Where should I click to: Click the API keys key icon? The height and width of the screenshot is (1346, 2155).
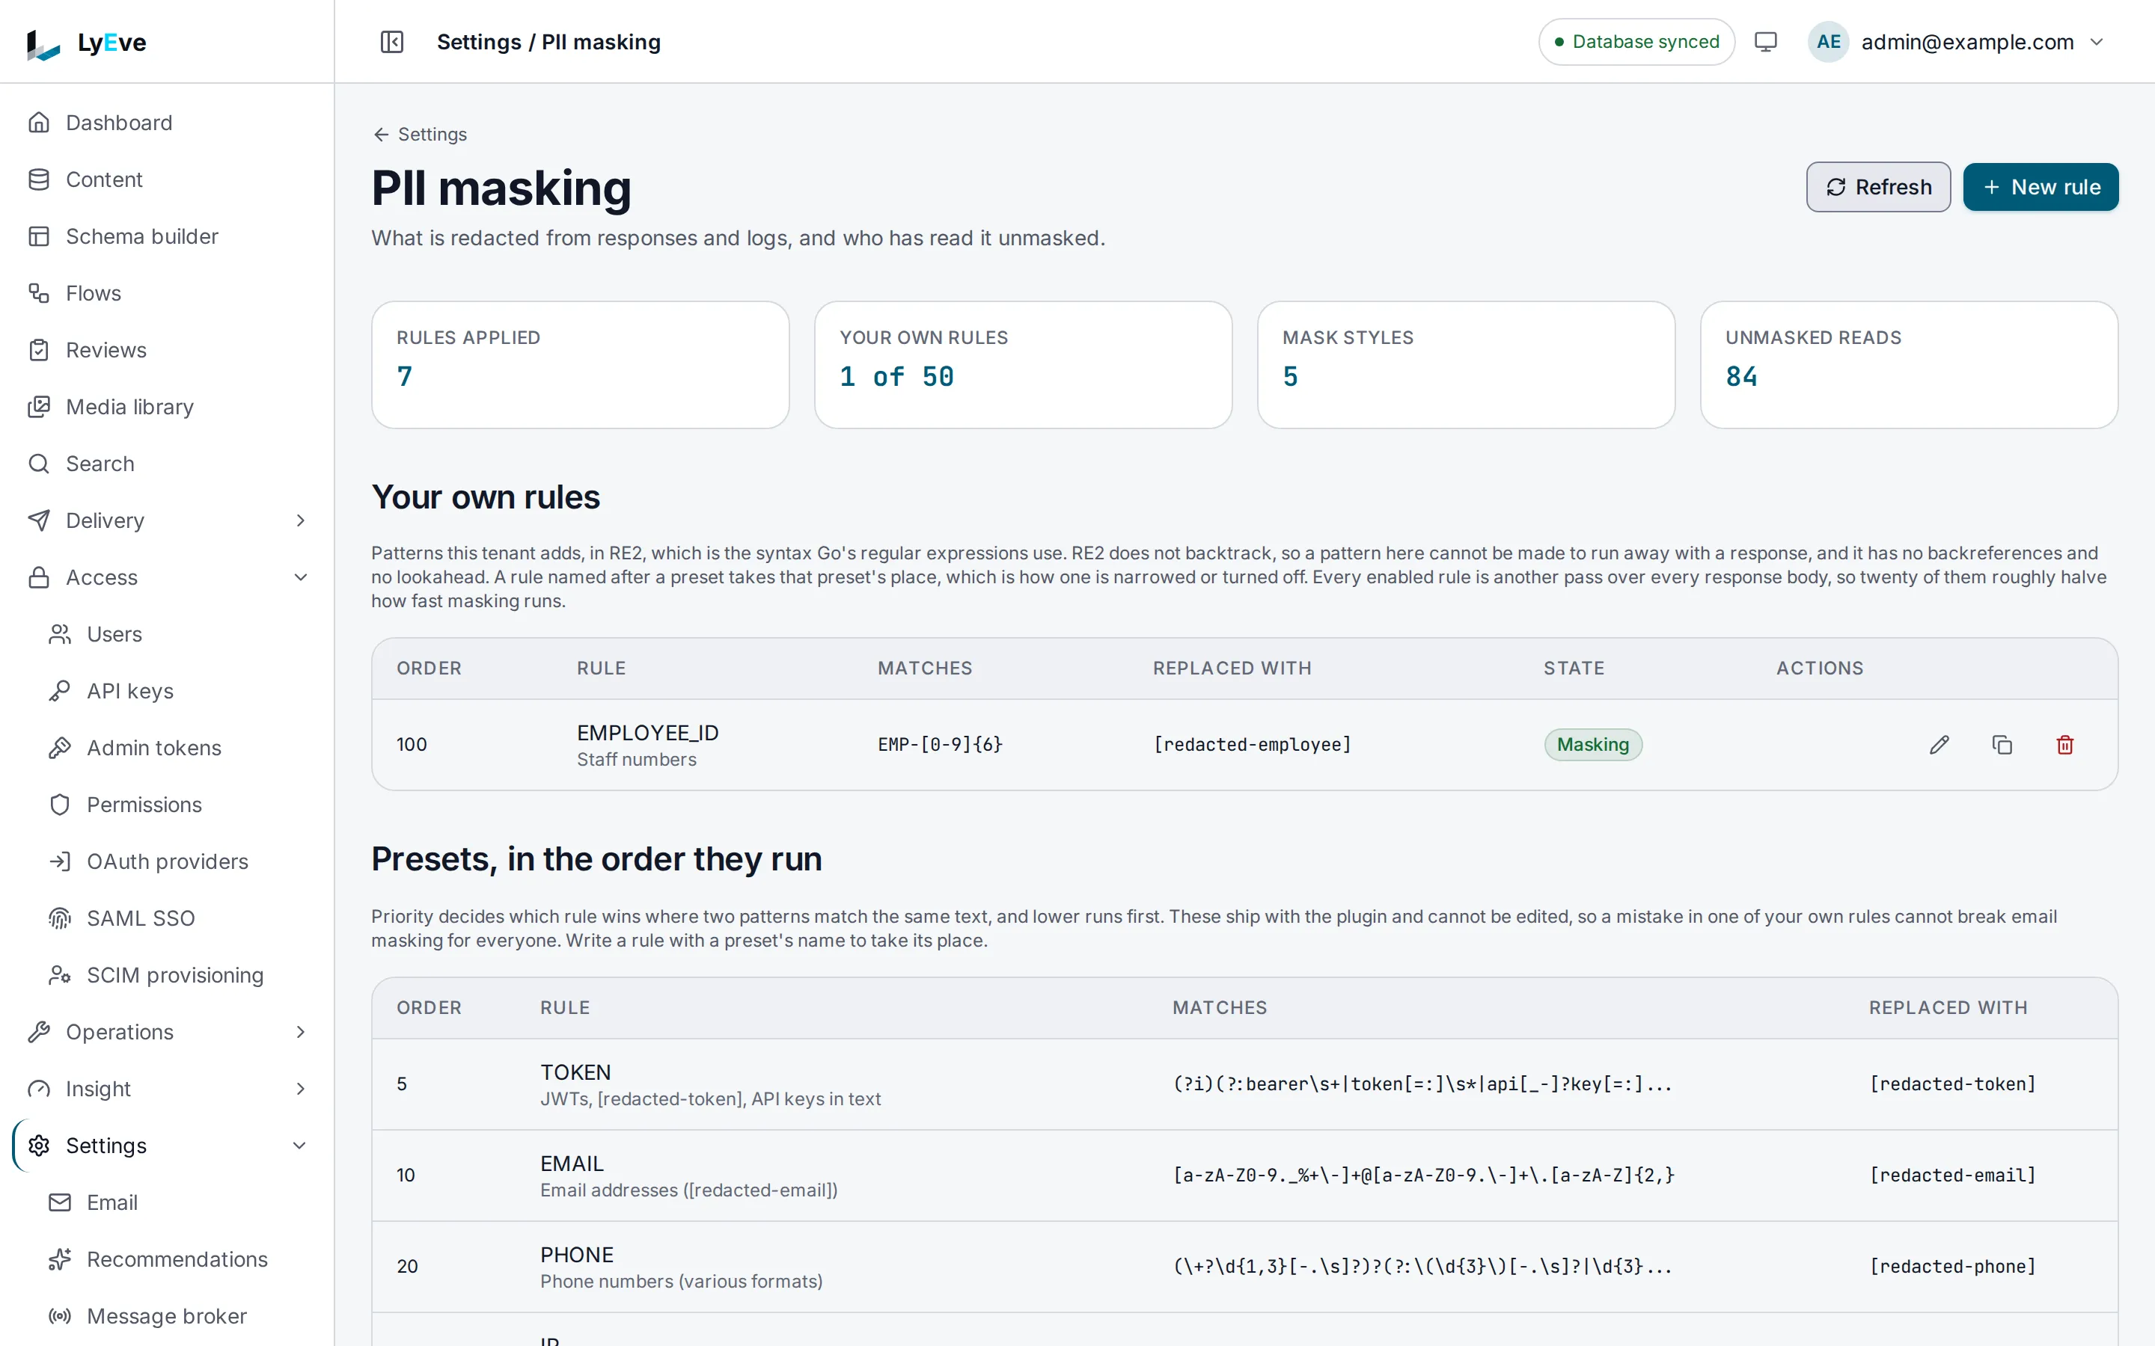60,692
